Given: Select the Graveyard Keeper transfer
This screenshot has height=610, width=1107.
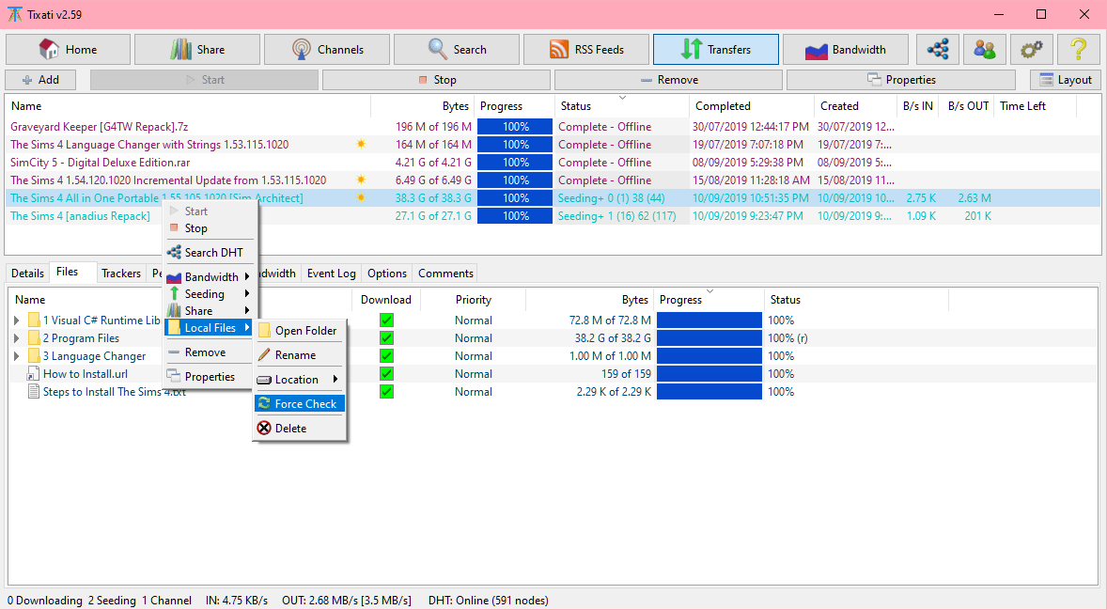Looking at the screenshot, I should point(100,127).
